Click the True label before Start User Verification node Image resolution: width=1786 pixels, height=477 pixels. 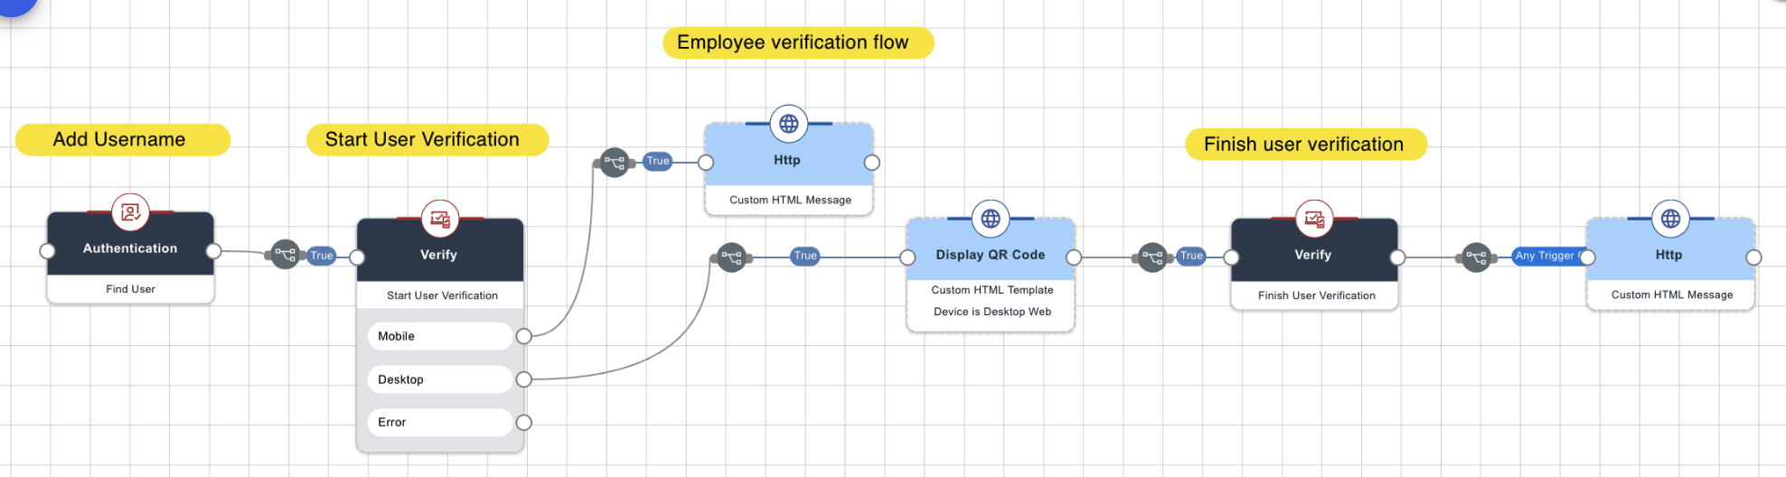322,256
